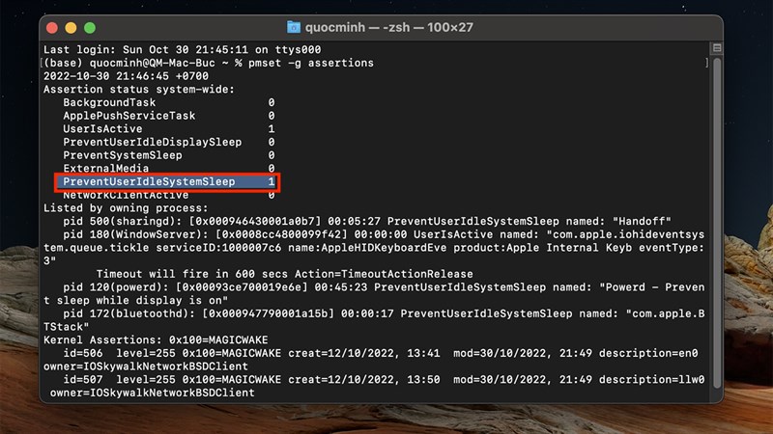Click the 'Kernel Assertions: 0x100=MAGICWAKE' line

[156, 340]
